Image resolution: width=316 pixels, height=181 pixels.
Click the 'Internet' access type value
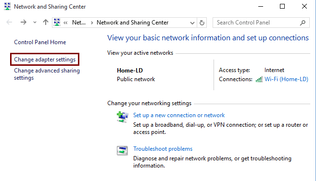point(274,70)
